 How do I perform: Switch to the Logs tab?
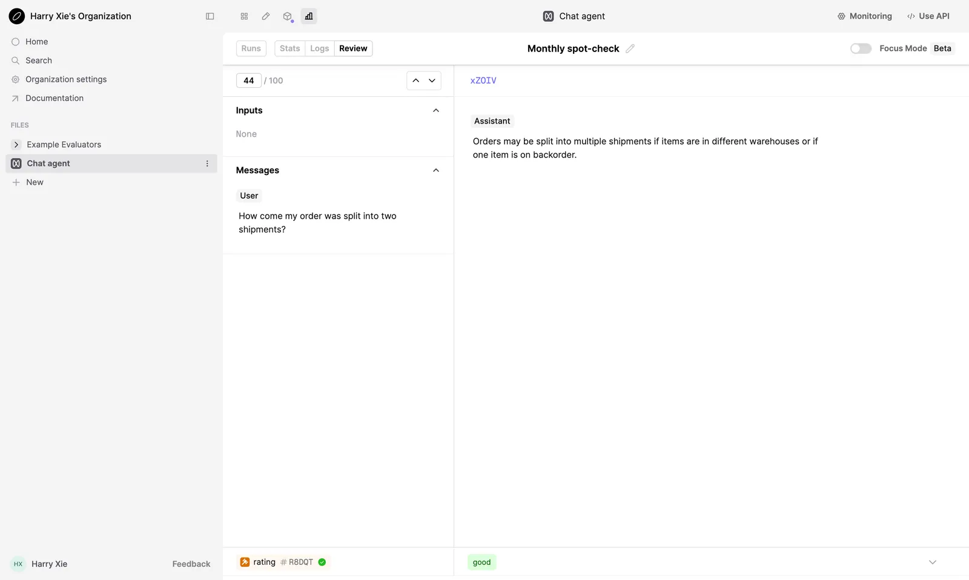[x=319, y=48]
